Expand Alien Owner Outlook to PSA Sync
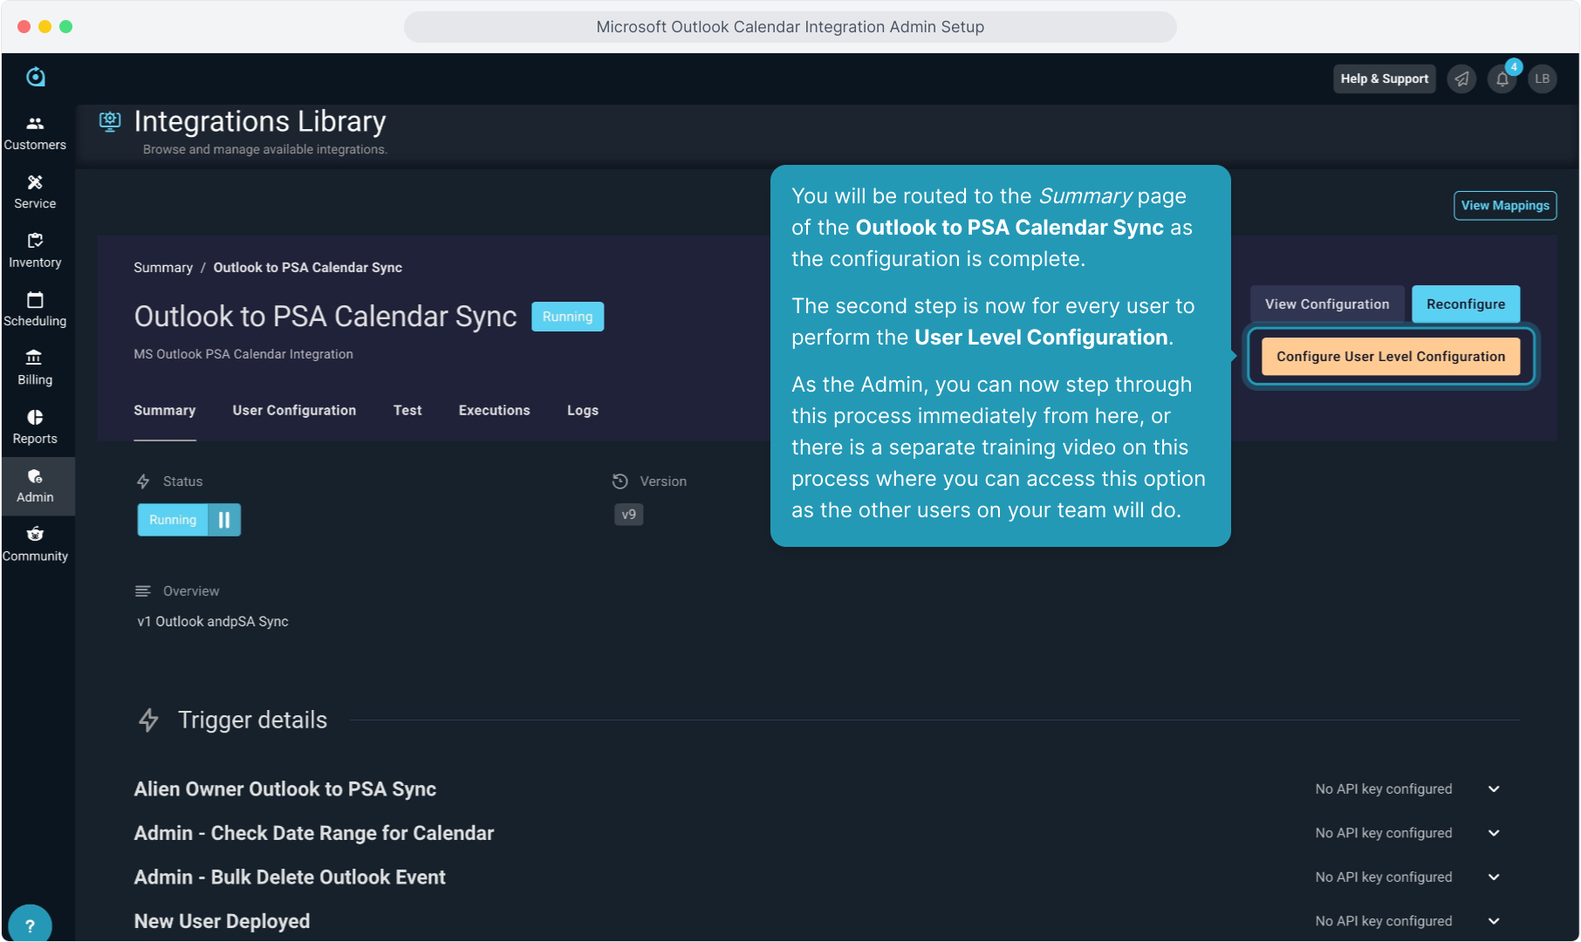 point(1494,789)
